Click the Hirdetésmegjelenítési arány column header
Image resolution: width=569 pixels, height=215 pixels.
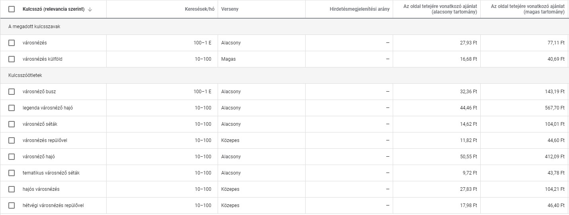click(x=360, y=9)
